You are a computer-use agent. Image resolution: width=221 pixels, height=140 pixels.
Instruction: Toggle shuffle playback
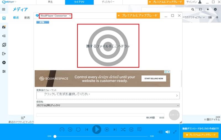(123, 130)
